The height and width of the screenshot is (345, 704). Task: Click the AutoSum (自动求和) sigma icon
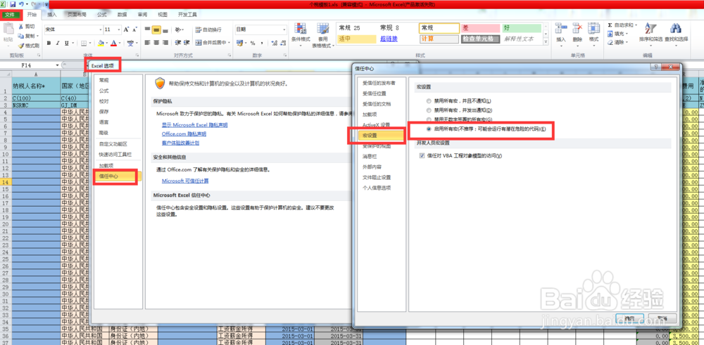(610, 25)
